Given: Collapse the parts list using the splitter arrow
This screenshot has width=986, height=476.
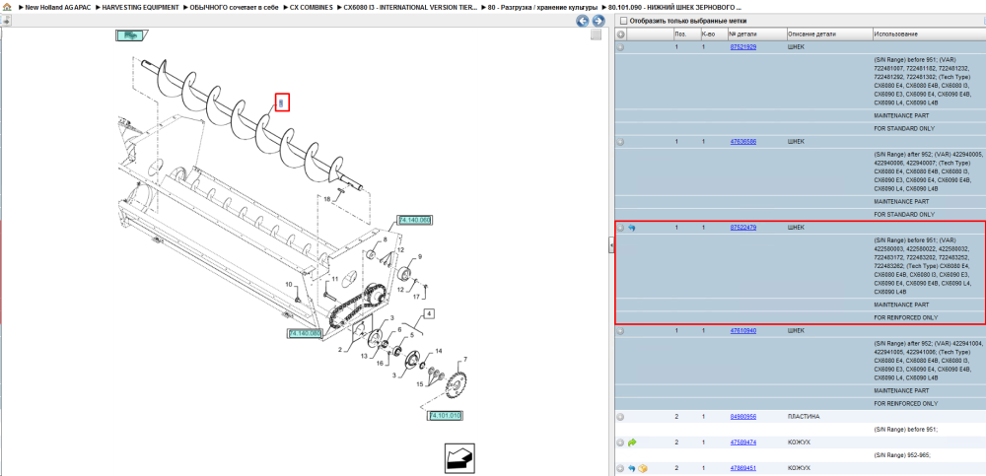Looking at the screenshot, I should pyautogui.click(x=610, y=245).
